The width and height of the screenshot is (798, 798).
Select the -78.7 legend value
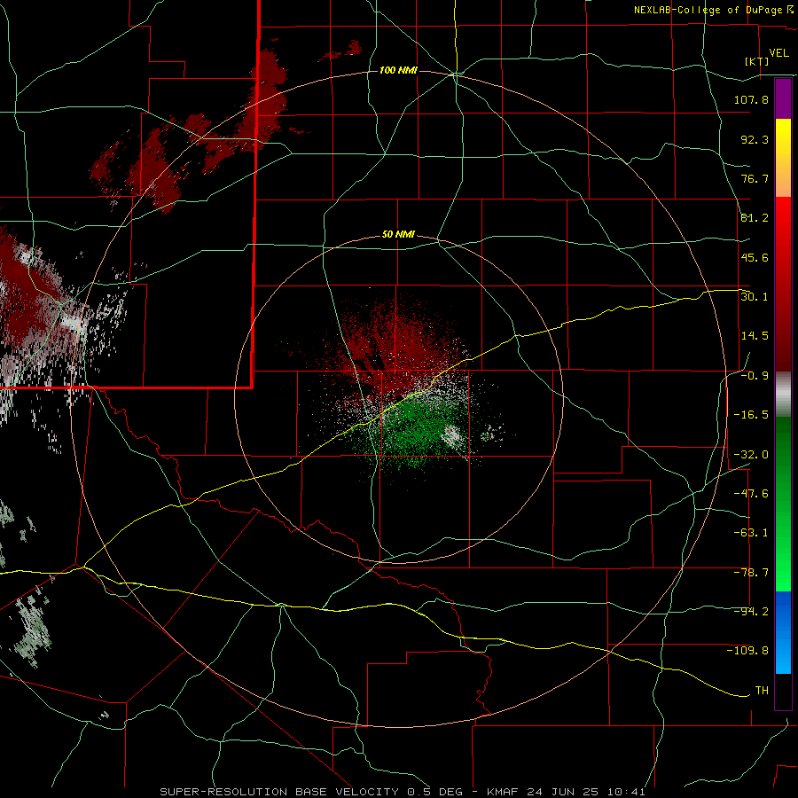(x=751, y=573)
